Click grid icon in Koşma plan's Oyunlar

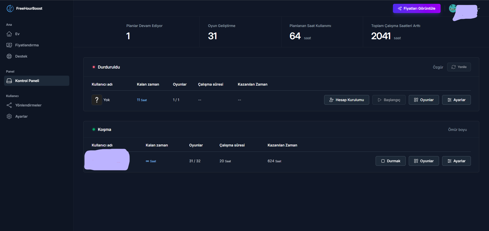click(x=416, y=161)
